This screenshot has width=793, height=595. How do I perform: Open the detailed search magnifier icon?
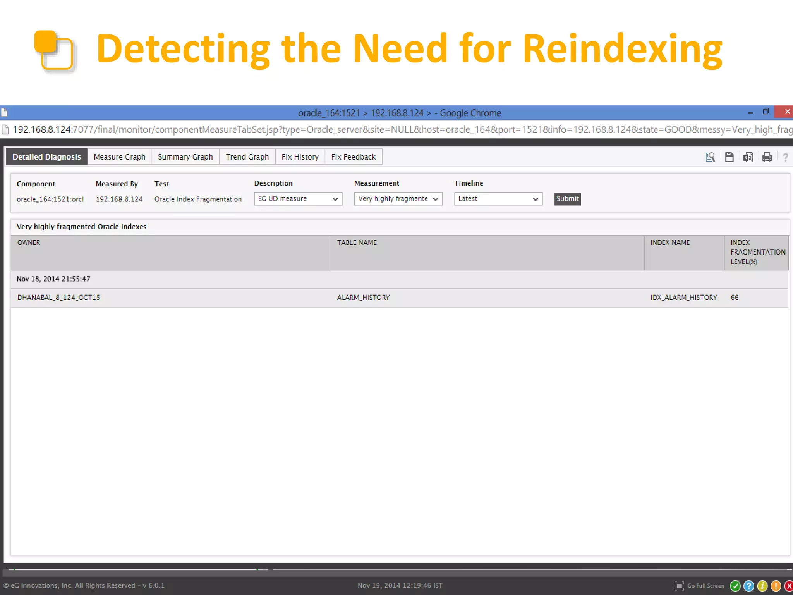[x=710, y=157]
